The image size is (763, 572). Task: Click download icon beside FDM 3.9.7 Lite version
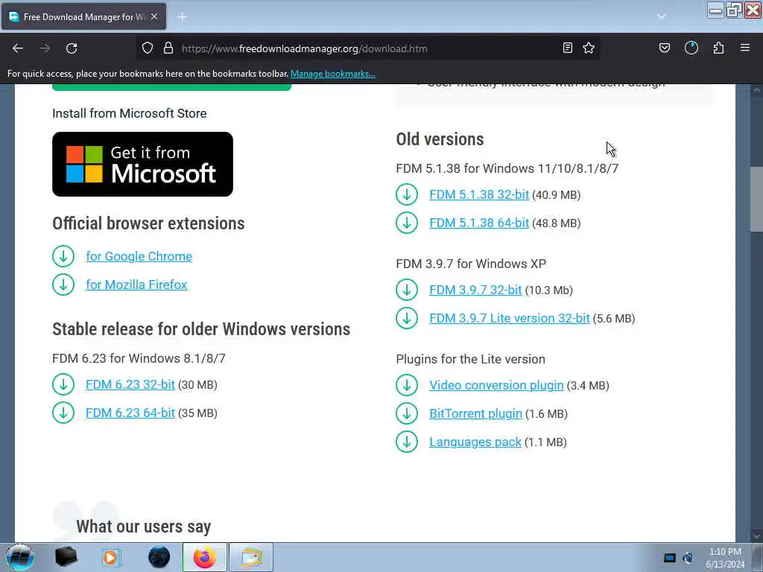click(407, 318)
